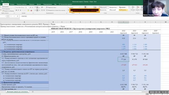Click the middle align icon
The width and height of the screenshot is (169, 95).
(x=37, y=7)
